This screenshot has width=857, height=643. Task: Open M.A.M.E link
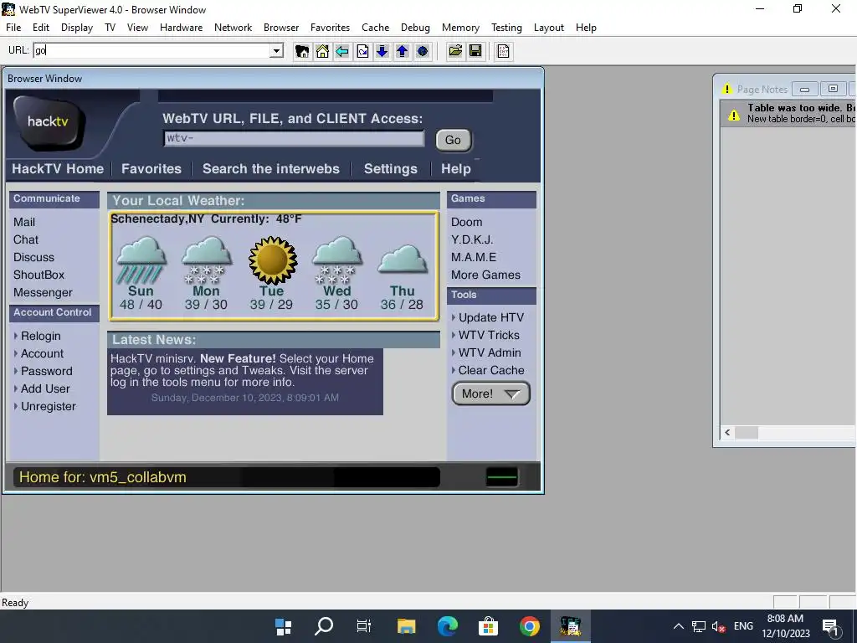[x=474, y=257]
